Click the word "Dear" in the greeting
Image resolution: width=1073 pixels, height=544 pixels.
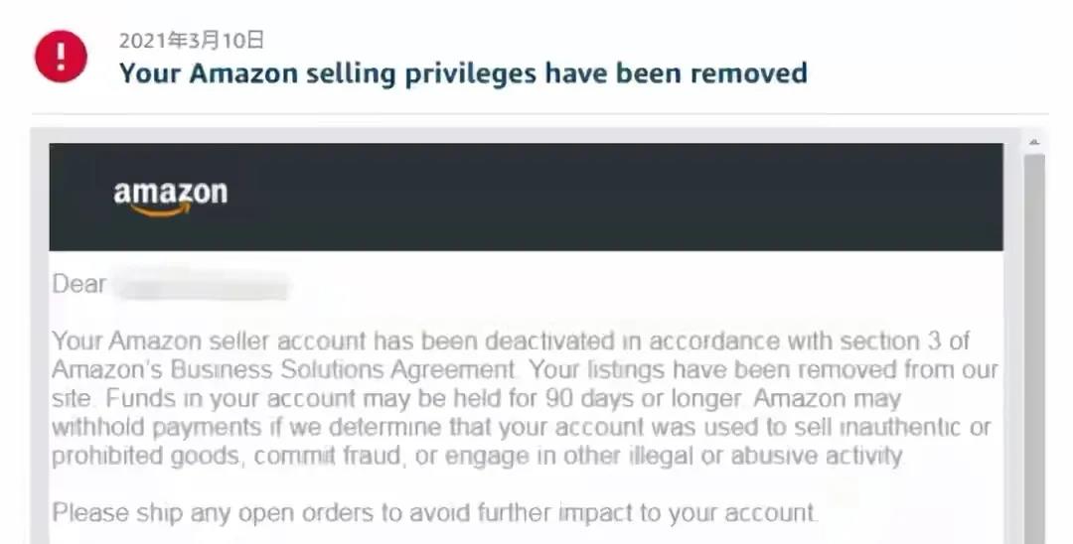pyautogui.click(x=78, y=285)
